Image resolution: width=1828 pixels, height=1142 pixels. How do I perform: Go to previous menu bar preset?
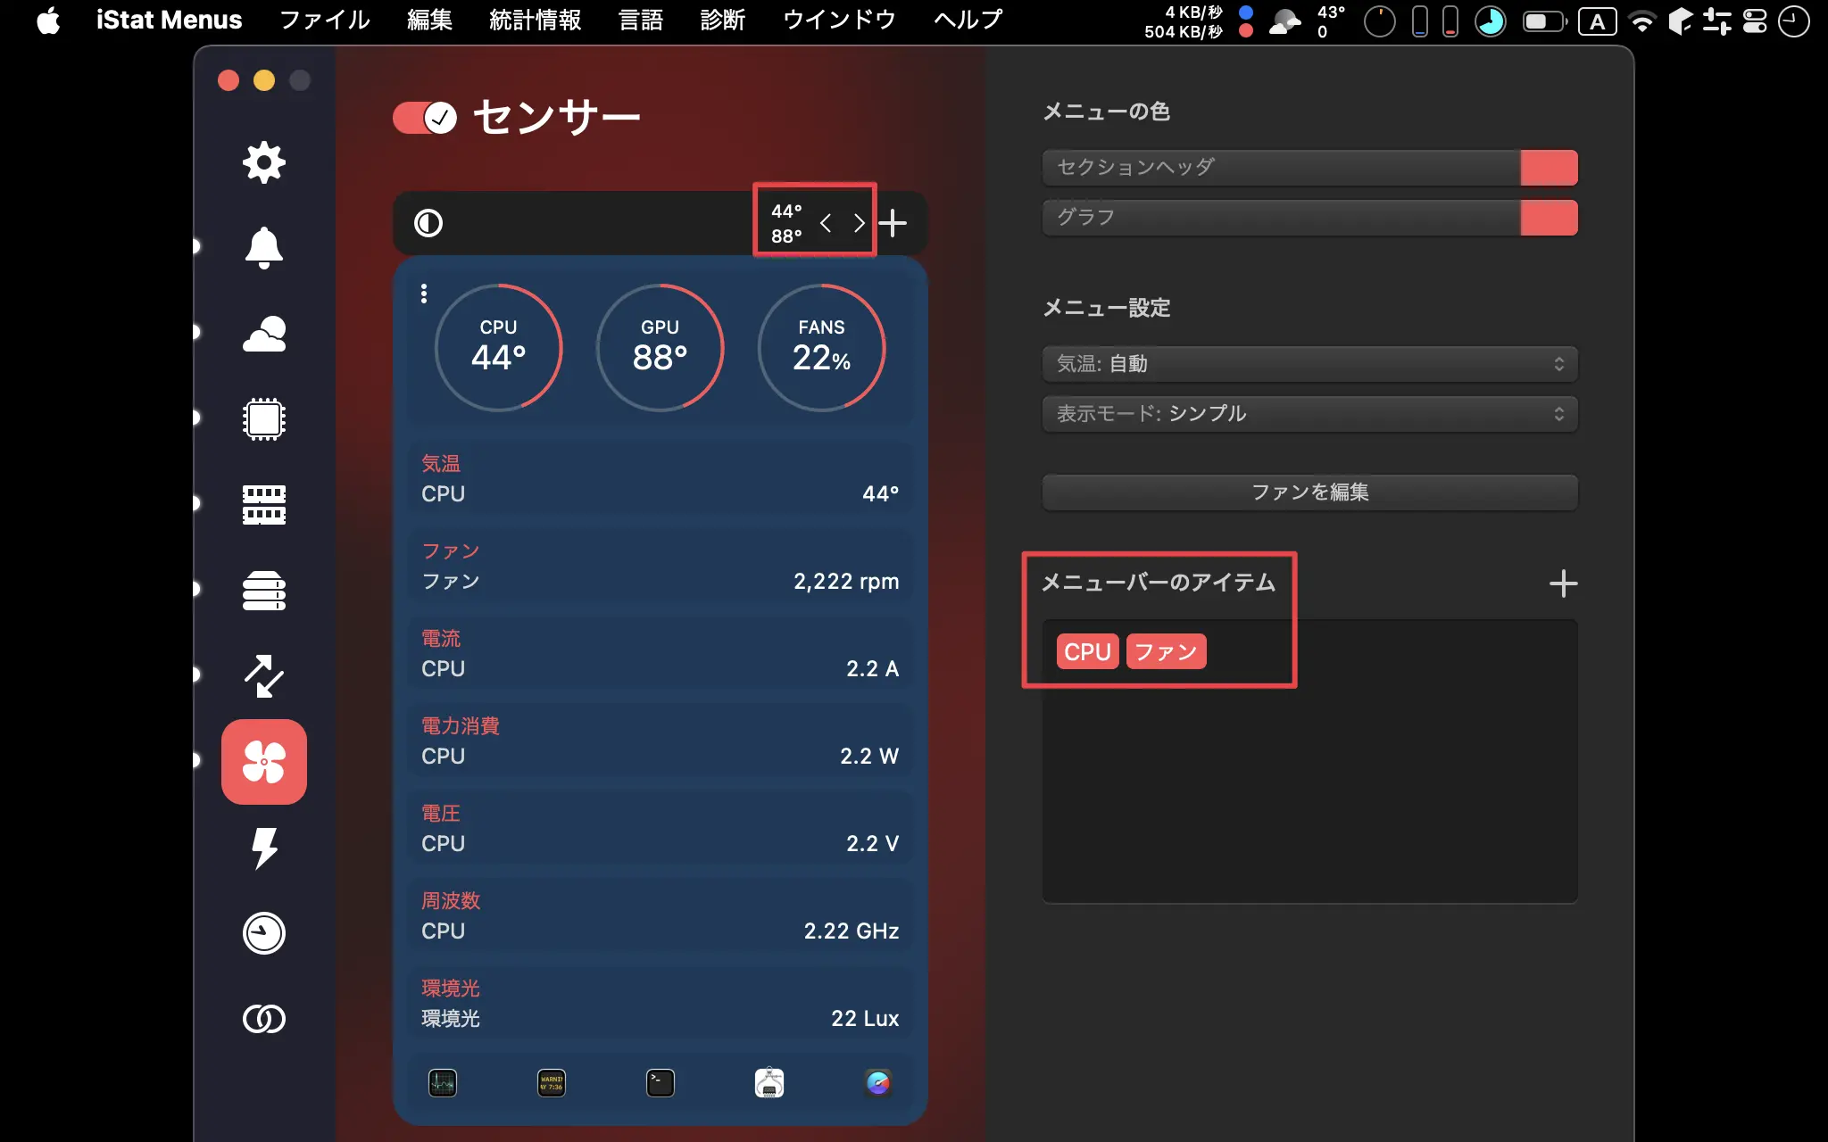(x=826, y=223)
